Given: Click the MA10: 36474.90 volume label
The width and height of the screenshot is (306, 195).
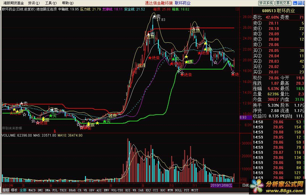Looking at the screenshot, I should (x=70, y=135).
